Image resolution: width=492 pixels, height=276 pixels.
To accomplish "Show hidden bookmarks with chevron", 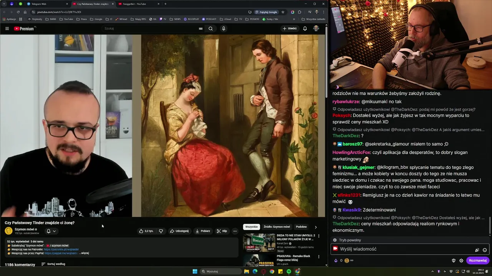I will tap(294, 19).
